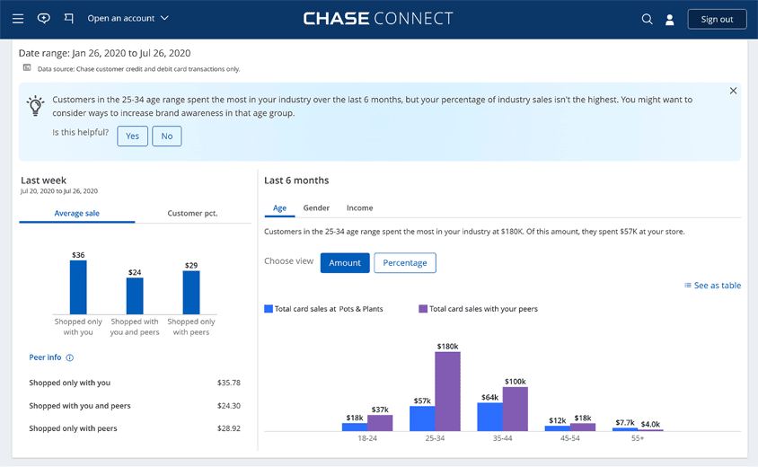Click the data source info icon
Viewport: 758px width, 467px height.
pos(27,67)
